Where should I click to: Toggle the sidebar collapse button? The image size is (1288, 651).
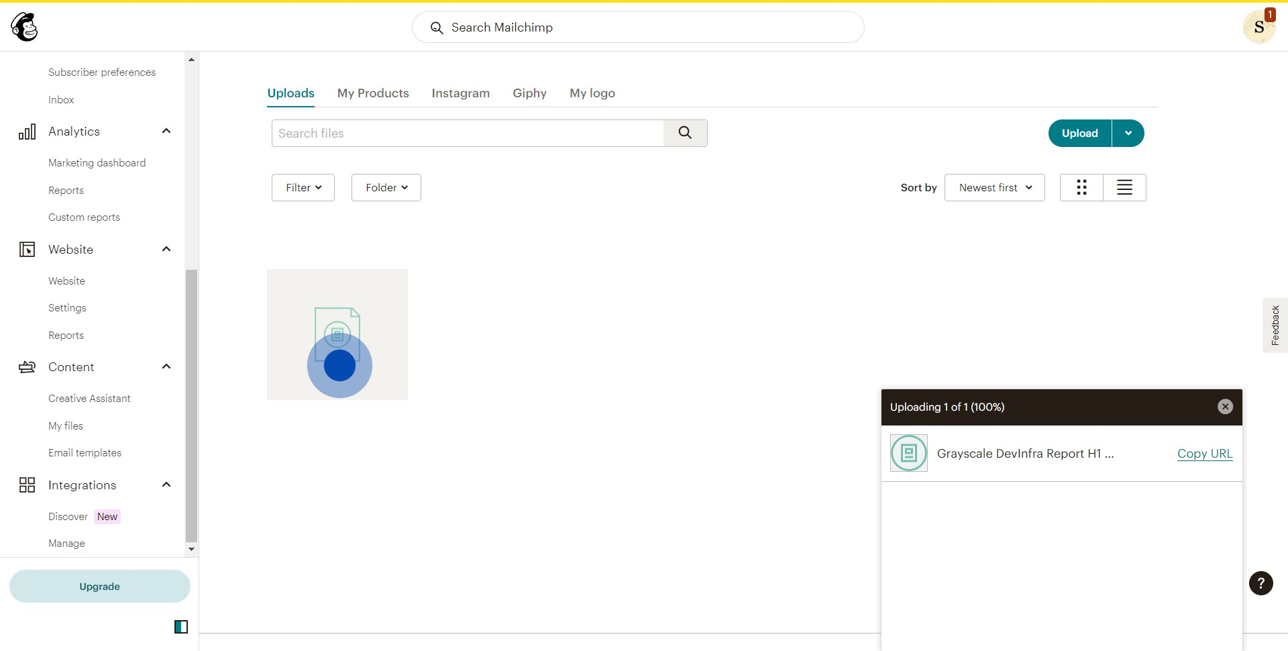181,627
